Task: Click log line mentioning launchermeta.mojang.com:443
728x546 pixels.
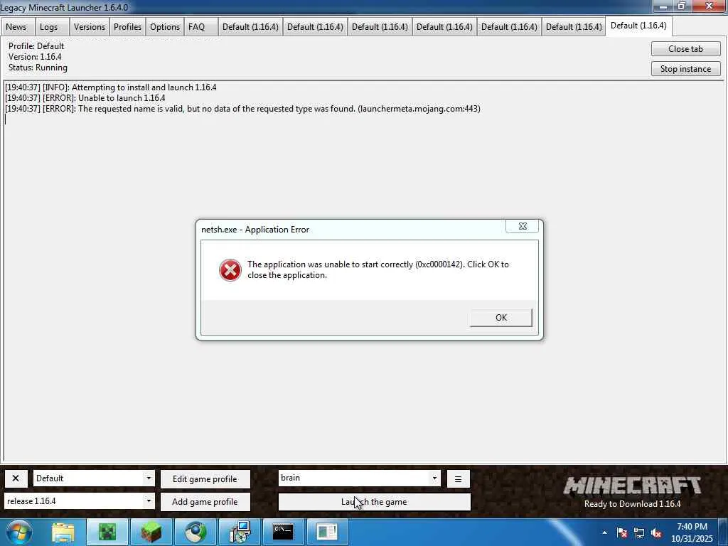Action: coord(243,109)
